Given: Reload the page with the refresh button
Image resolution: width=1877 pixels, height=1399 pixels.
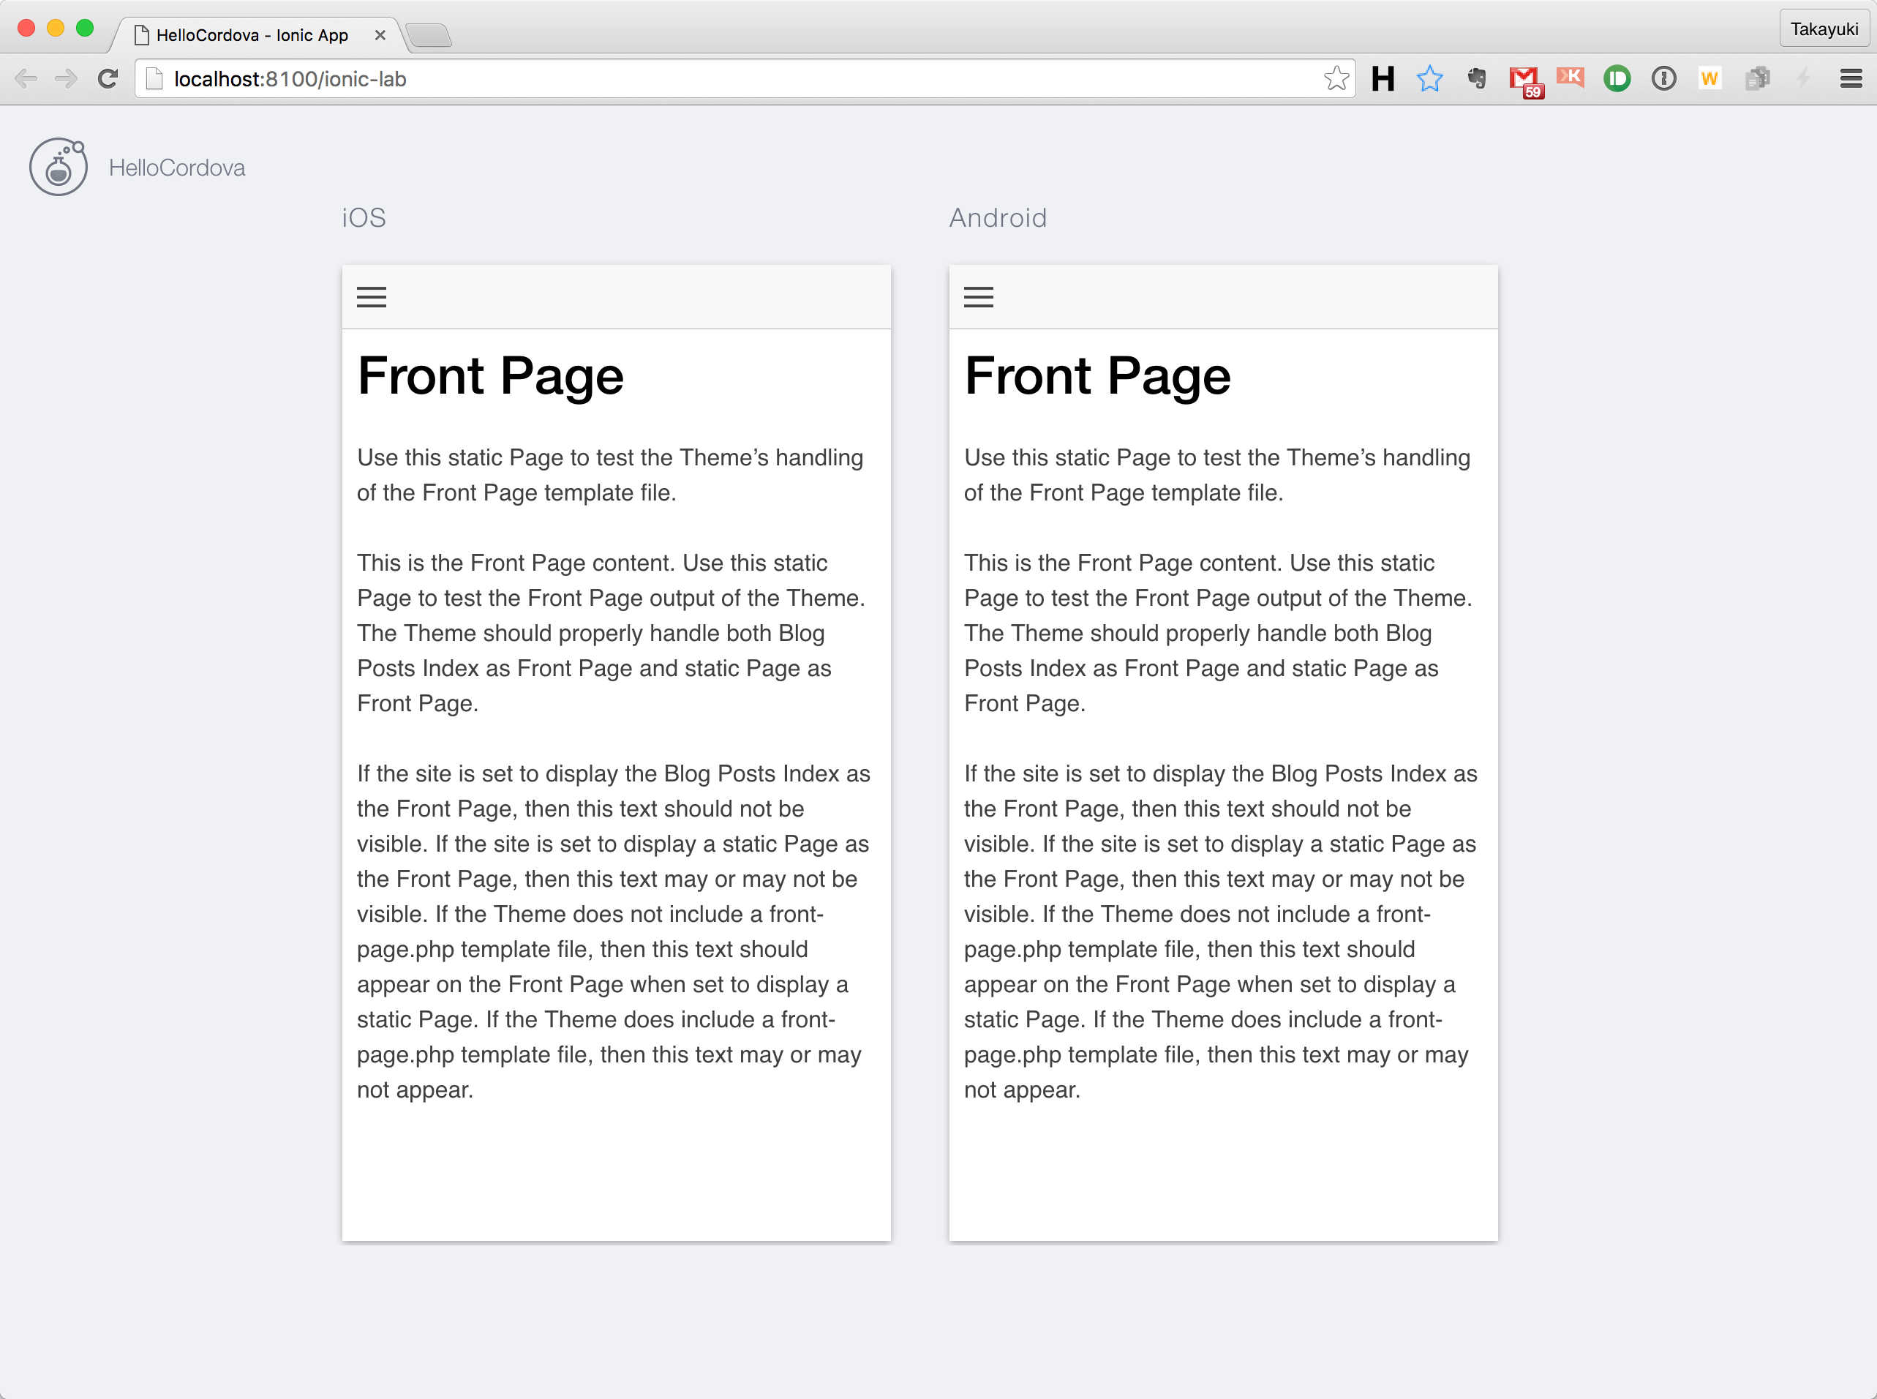Looking at the screenshot, I should (x=108, y=79).
